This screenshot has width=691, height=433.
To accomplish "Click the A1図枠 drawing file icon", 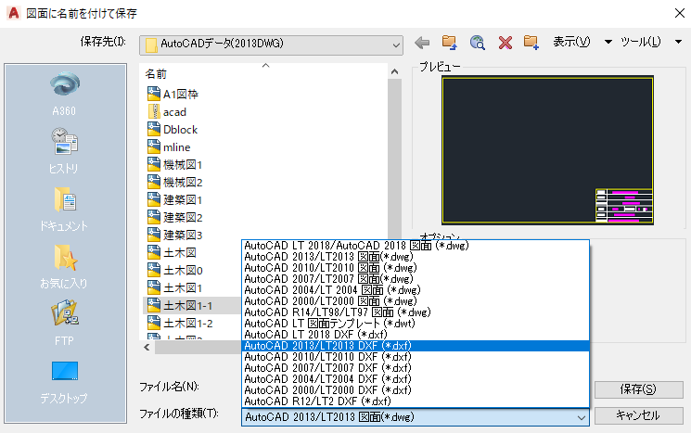I will pyautogui.click(x=153, y=94).
